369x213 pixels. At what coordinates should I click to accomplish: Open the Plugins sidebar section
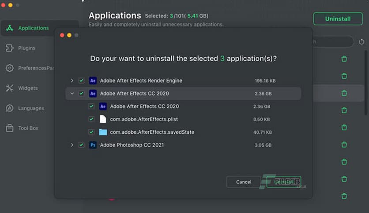click(x=27, y=48)
